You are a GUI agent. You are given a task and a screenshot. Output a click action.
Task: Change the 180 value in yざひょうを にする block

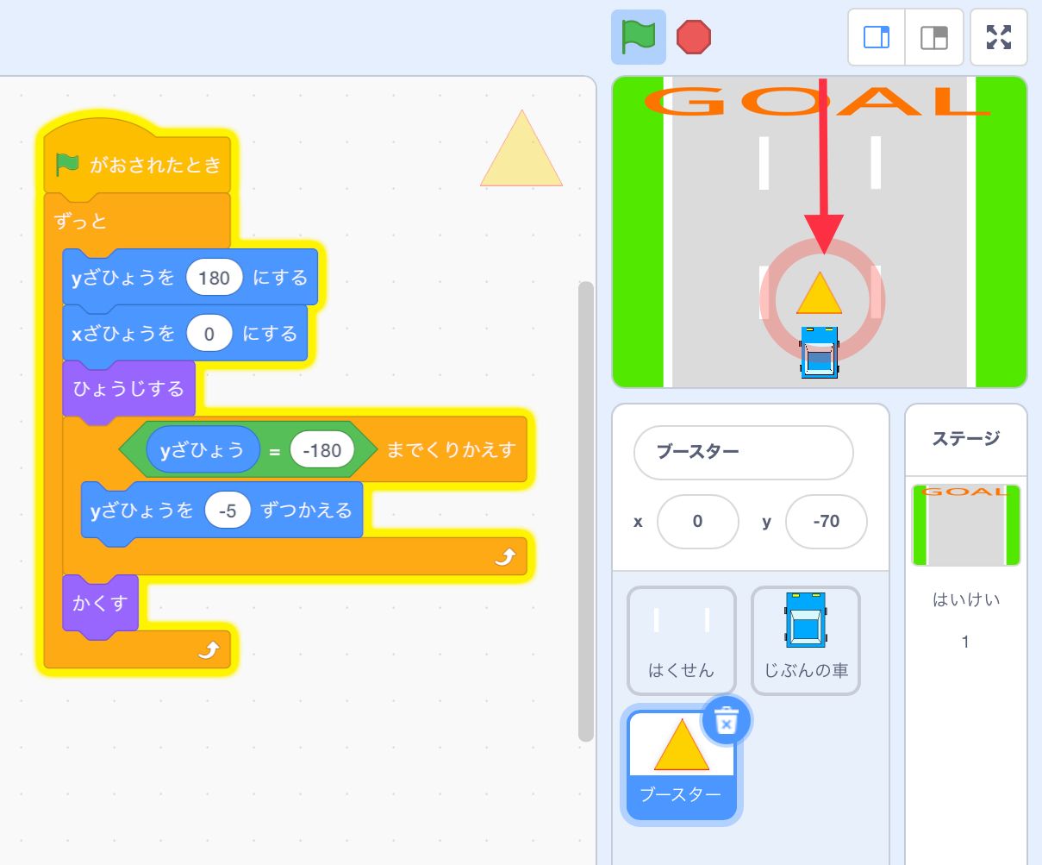click(213, 277)
